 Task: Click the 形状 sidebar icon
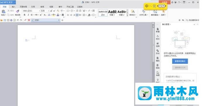click(158, 52)
